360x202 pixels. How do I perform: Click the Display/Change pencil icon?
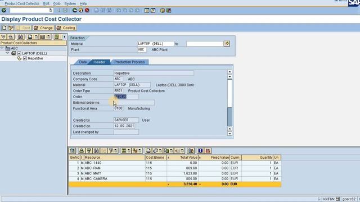tap(11, 28)
